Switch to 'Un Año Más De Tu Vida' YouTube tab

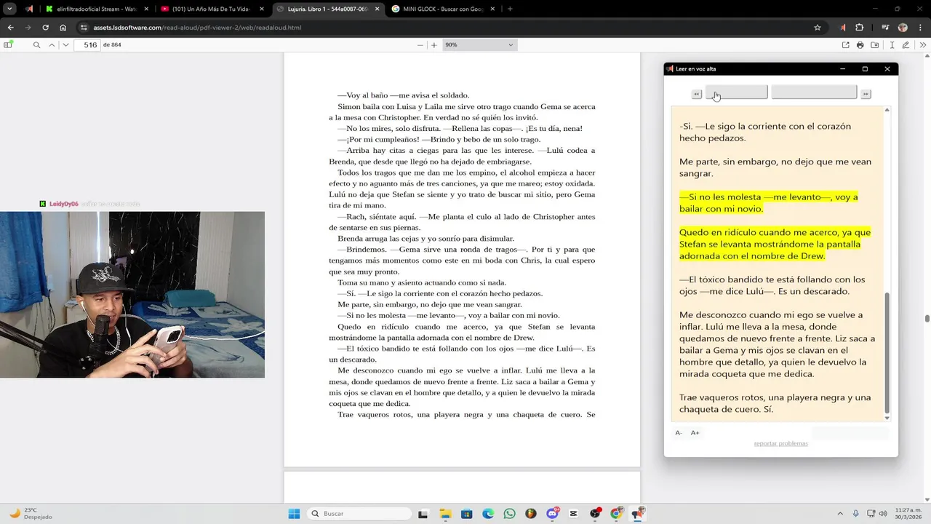click(212, 9)
